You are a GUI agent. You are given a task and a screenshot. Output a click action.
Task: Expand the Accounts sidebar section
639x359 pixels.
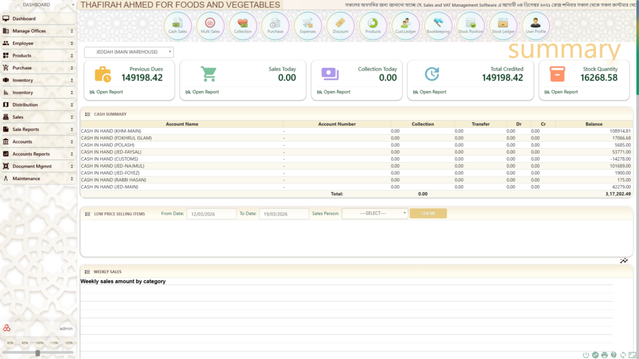(x=37, y=141)
